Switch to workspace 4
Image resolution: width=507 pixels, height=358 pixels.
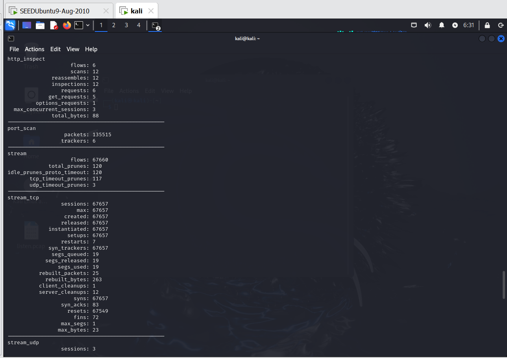pos(139,25)
